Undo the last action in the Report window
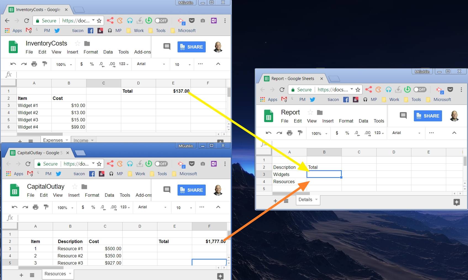Screen dimensions: 468x280 [268, 133]
